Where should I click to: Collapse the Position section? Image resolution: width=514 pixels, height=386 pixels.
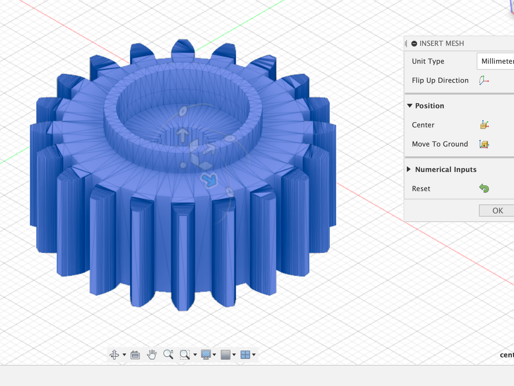pos(410,106)
